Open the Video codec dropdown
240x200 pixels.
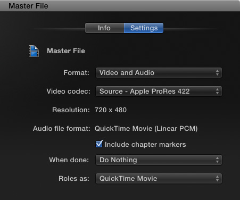click(x=159, y=91)
